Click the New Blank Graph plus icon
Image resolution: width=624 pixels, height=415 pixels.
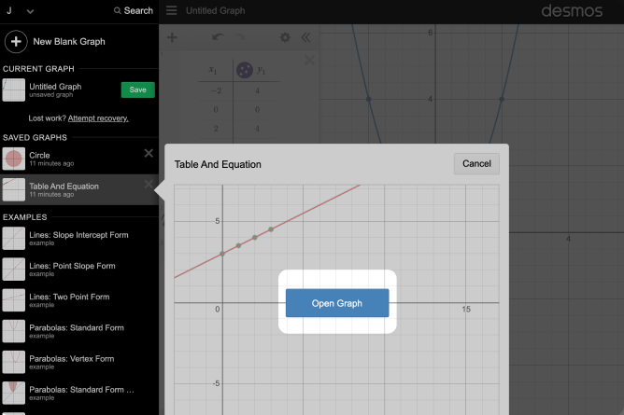point(16,41)
